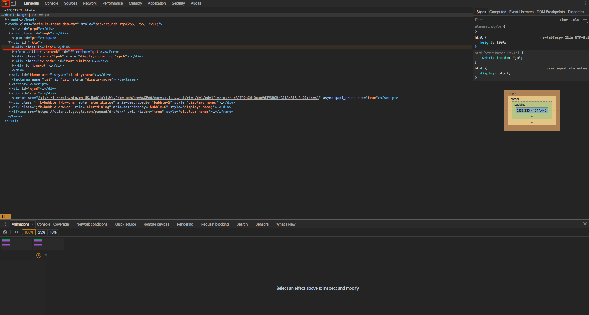
Task: Open the Sources panel tab
Action: 70,3
